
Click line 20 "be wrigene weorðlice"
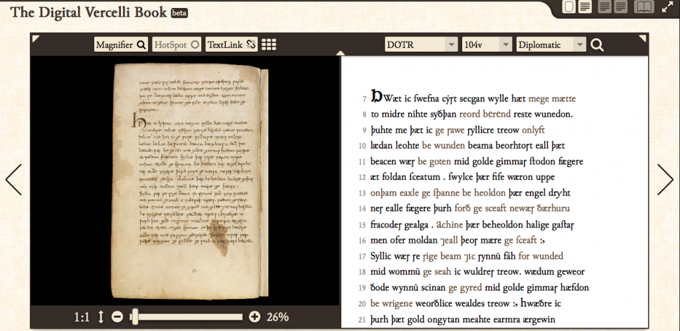(x=466, y=303)
